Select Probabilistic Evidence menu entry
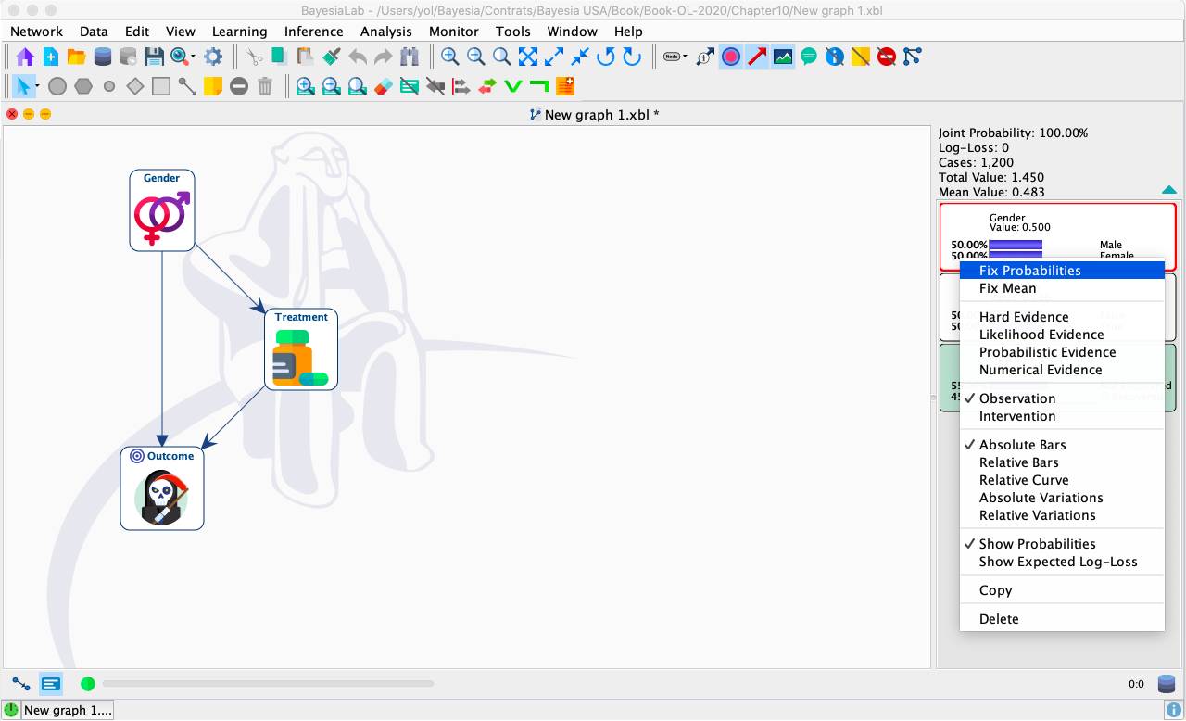The height and width of the screenshot is (721, 1186). pyautogui.click(x=1062, y=352)
